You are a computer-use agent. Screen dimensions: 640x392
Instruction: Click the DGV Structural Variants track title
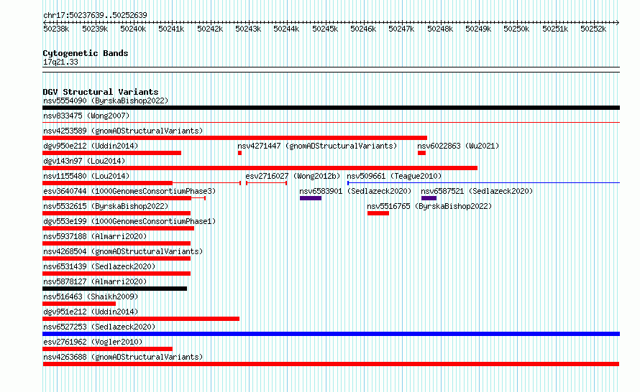click(x=101, y=92)
